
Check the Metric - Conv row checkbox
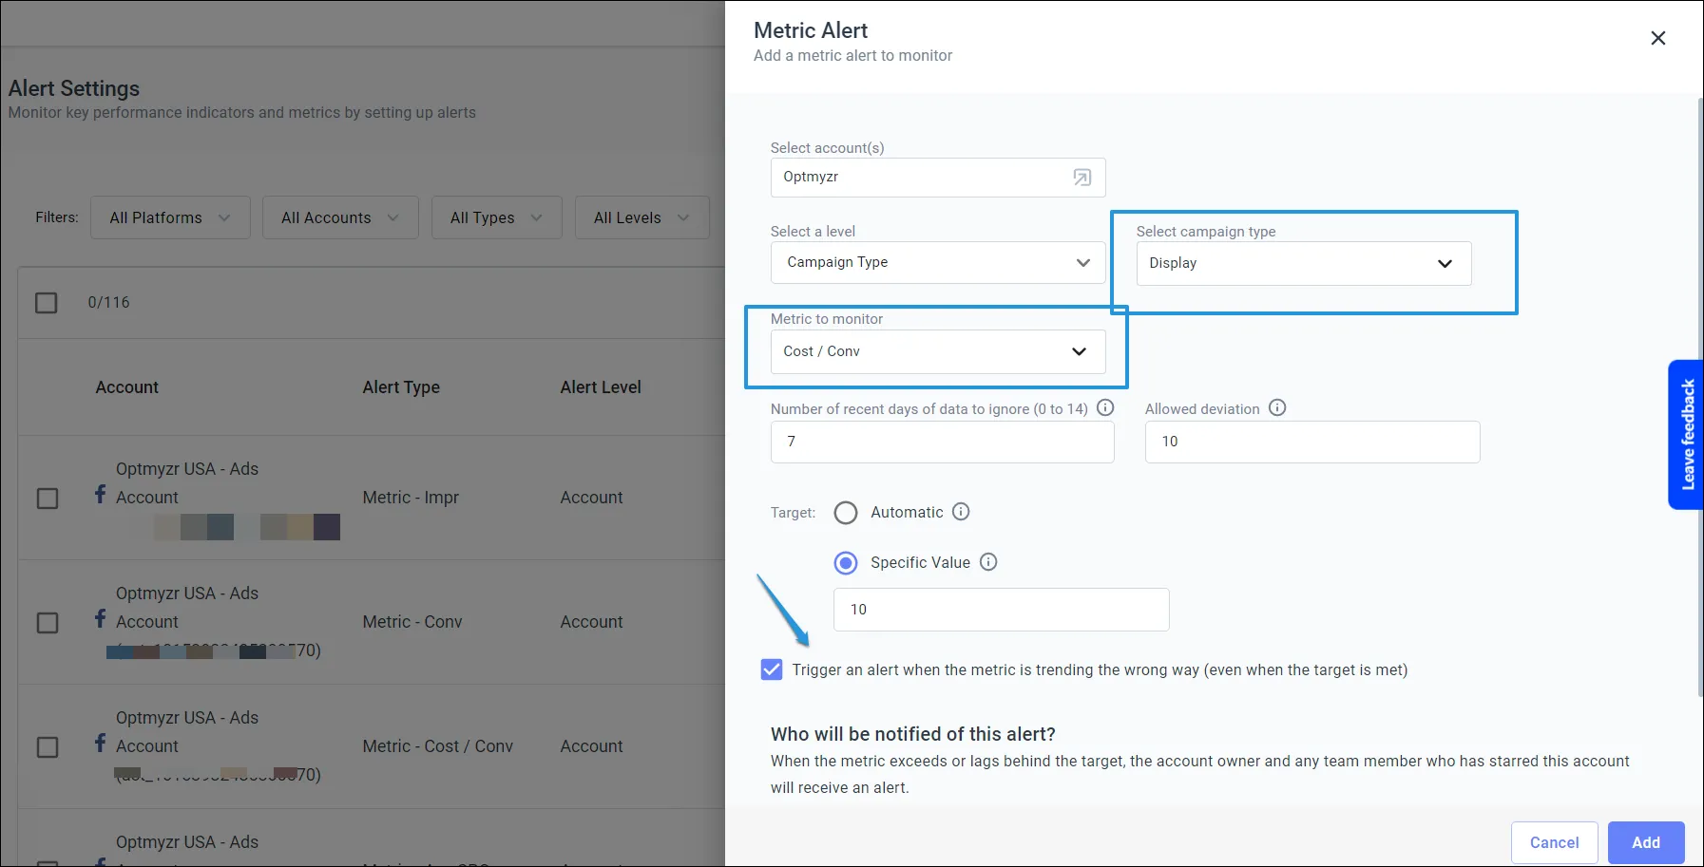[x=48, y=623]
